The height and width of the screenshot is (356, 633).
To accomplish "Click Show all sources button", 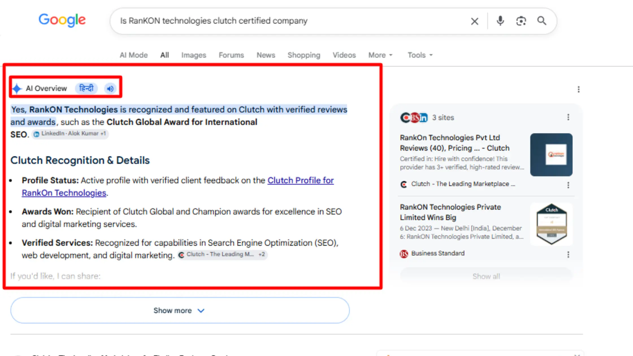I will tap(486, 276).
